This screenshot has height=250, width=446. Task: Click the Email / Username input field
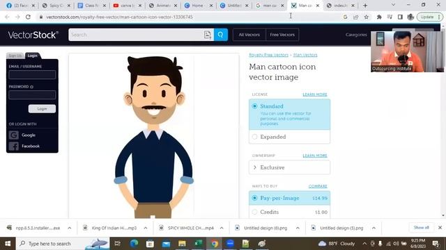coord(32,74)
